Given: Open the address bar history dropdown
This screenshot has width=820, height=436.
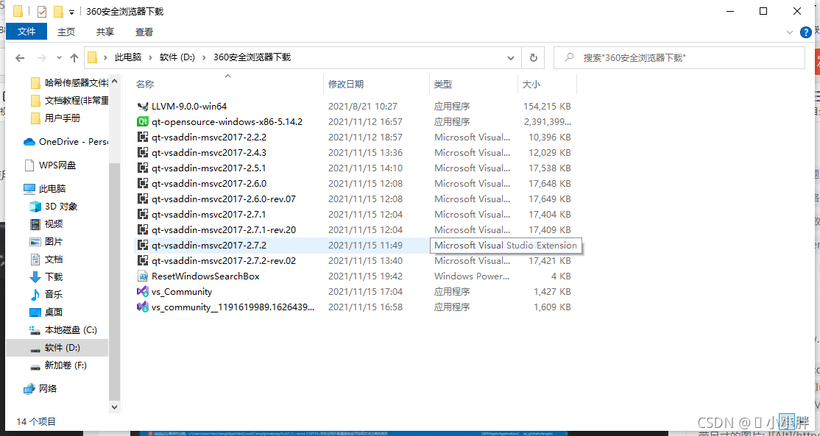Looking at the screenshot, I should click(x=511, y=58).
